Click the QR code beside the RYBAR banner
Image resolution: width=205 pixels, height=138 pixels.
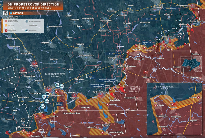click(5, 13)
